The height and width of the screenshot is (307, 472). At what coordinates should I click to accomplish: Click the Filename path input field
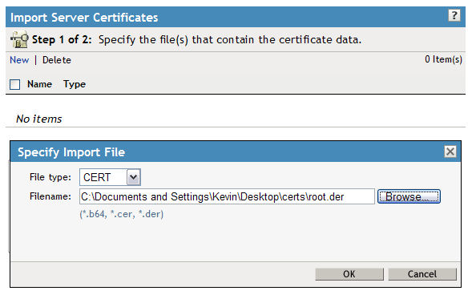coord(227,196)
